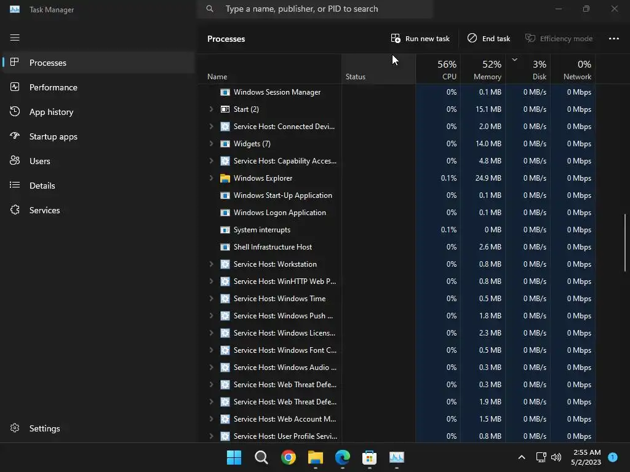Click the process list vertical scrollbar thumb
The height and width of the screenshot is (472, 630).
coord(625,243)
